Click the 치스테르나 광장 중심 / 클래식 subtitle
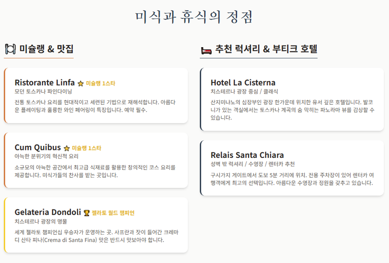 tap(244, 92)
